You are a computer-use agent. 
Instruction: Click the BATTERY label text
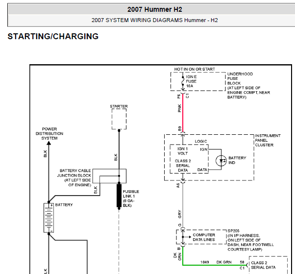pos(64,205)
